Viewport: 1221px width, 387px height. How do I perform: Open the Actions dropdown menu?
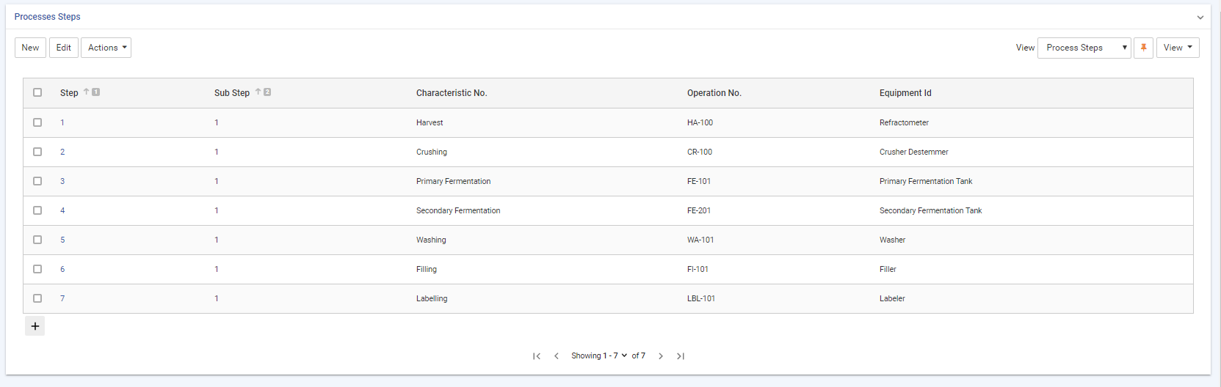106,48
